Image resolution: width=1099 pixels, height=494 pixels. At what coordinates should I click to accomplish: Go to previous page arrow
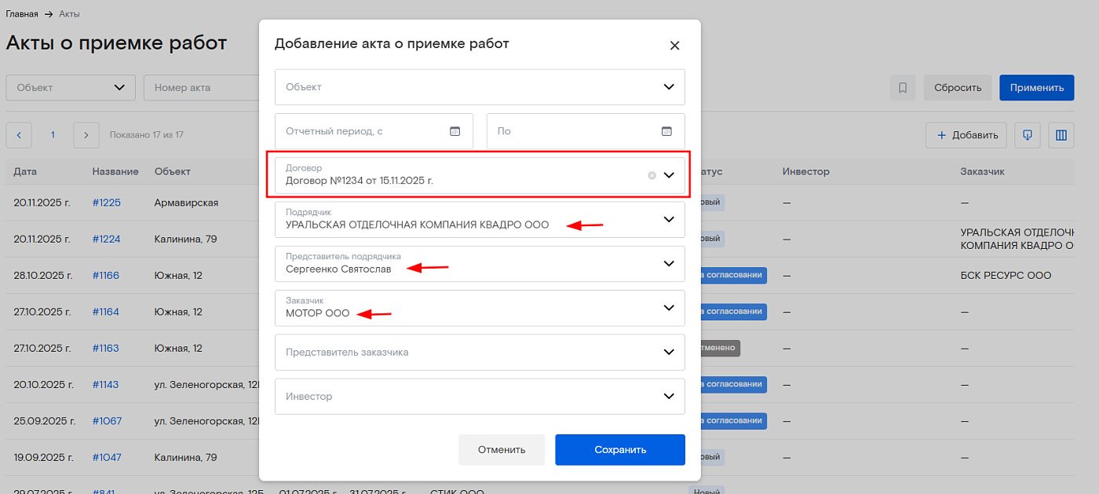pos(19,135)
